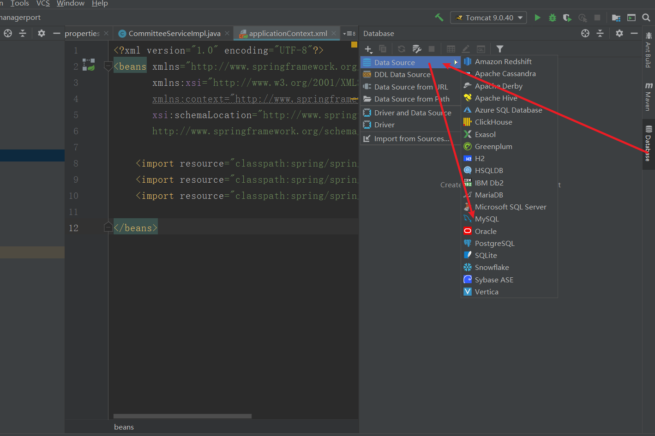Select Oracle data source
The image size is (655, 436).
click(509, 231)
